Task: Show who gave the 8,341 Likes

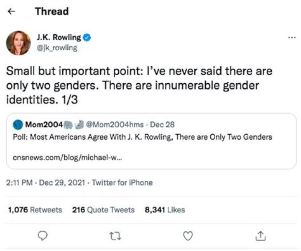Action: [x=165, y=210]
